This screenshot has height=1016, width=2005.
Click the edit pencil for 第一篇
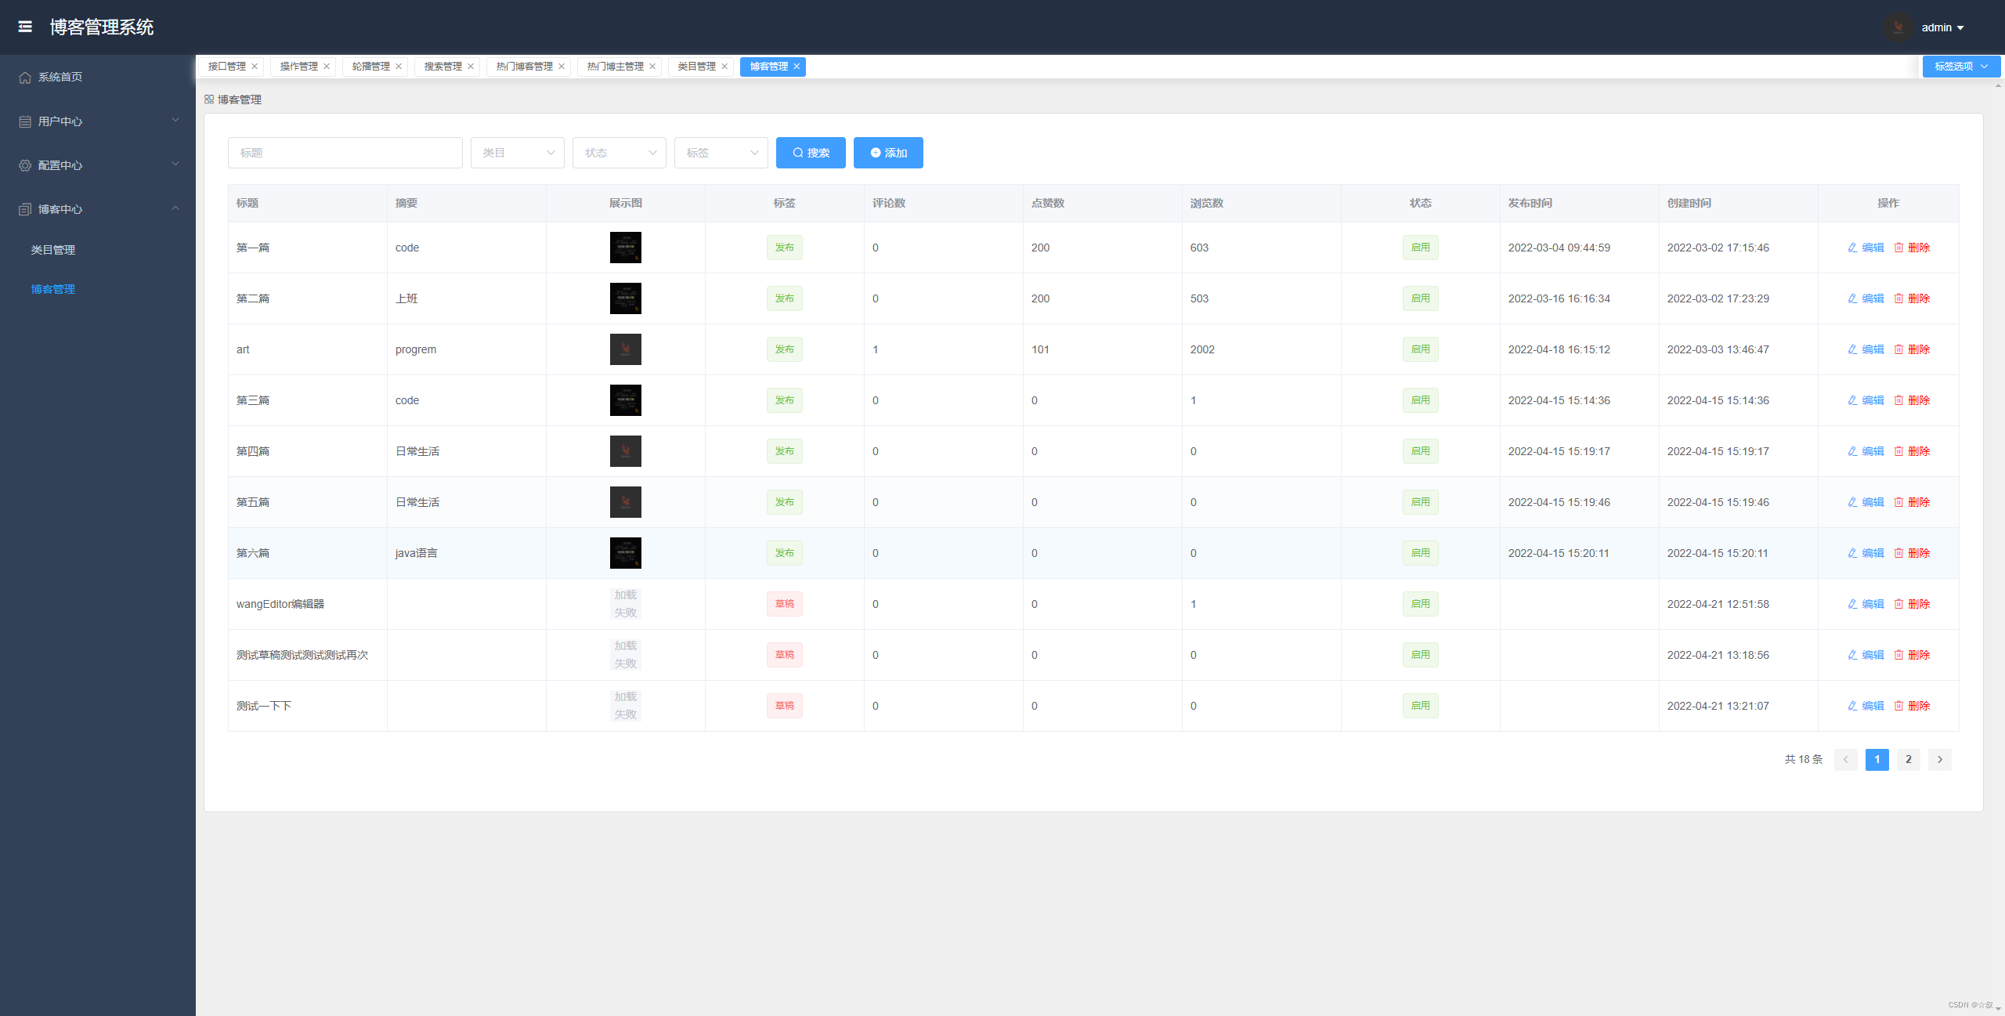click(1852, 248)
